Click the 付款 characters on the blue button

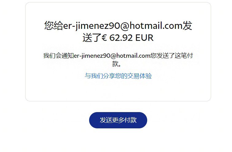[130, 120]
